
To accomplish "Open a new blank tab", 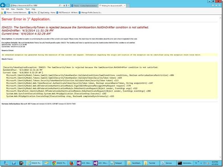I will 128,6.
